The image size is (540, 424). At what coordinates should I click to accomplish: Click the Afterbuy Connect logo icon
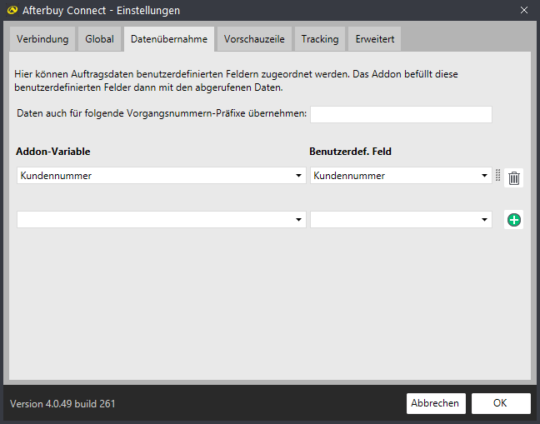tap(12, 10)
